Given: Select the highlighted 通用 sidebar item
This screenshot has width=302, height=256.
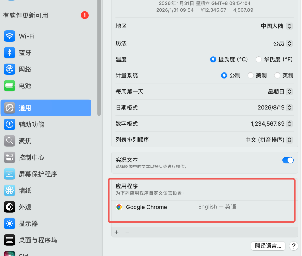Looking at the screenshot, I should [x=25, y=108].
